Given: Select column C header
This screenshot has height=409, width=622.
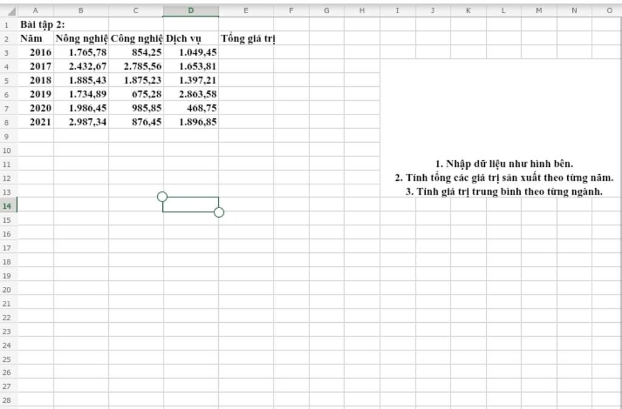Looking at the screenshot, I should pyautogui.click(x=135, y=11).
